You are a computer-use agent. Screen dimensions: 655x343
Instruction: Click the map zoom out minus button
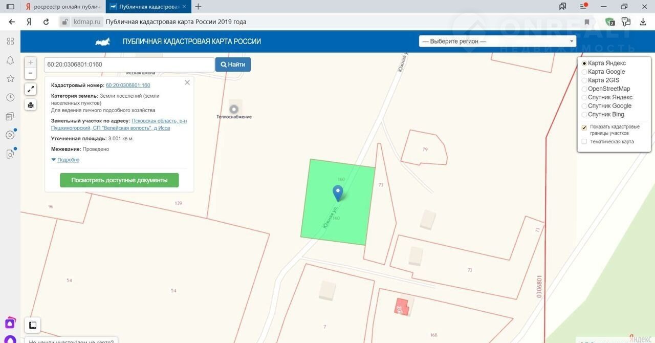coord(31,73)
